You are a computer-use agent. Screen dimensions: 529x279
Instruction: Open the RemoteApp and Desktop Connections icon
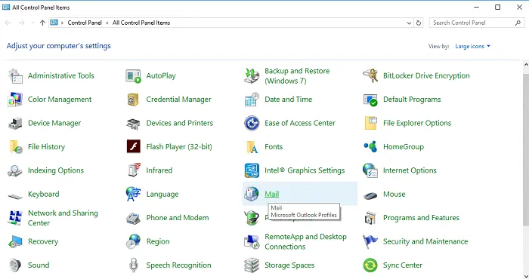coord(252,241)
